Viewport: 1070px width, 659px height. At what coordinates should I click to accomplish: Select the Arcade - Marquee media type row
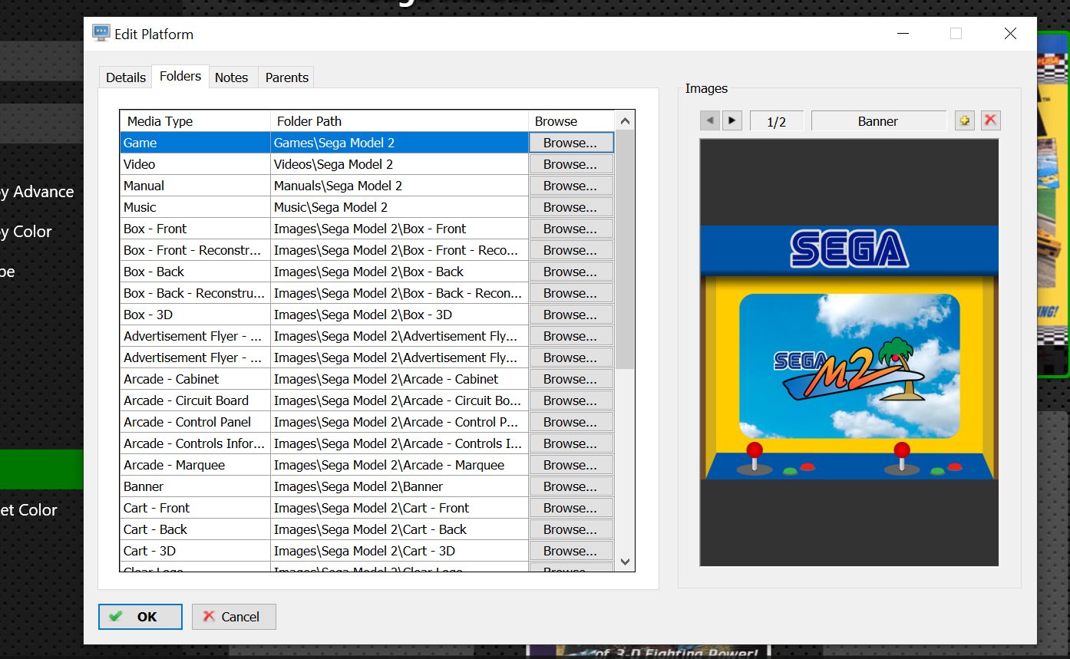pos(195,465)
